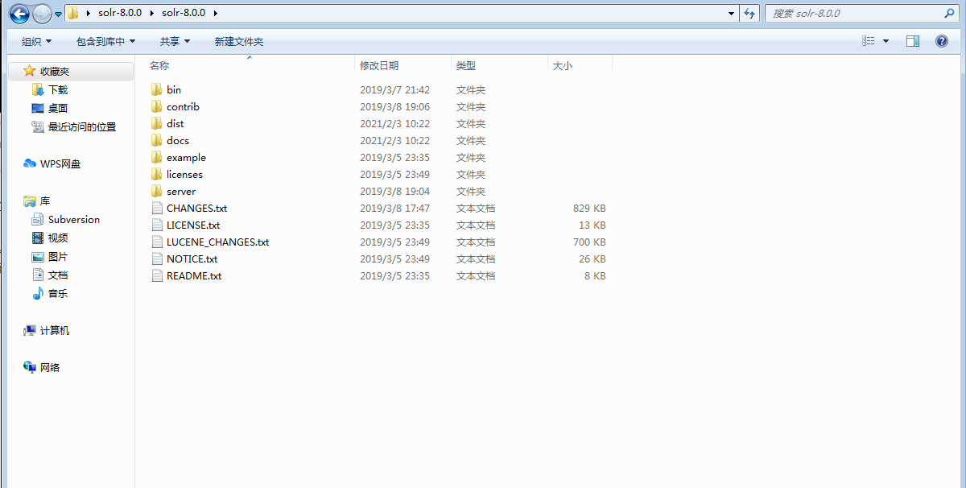The width and height of the screenshot is (966, 488).
Task: Select the licenses folder icon
Action: pos(156,175)
